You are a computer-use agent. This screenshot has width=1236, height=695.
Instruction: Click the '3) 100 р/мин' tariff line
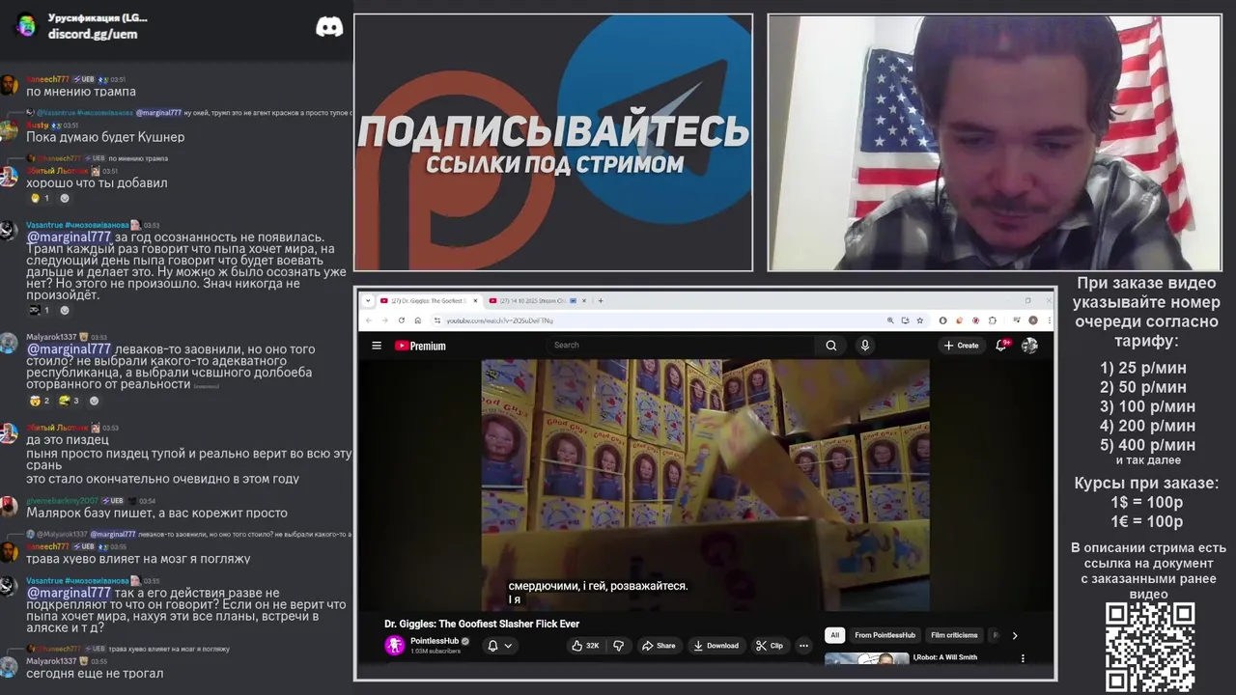(1147, 406)
